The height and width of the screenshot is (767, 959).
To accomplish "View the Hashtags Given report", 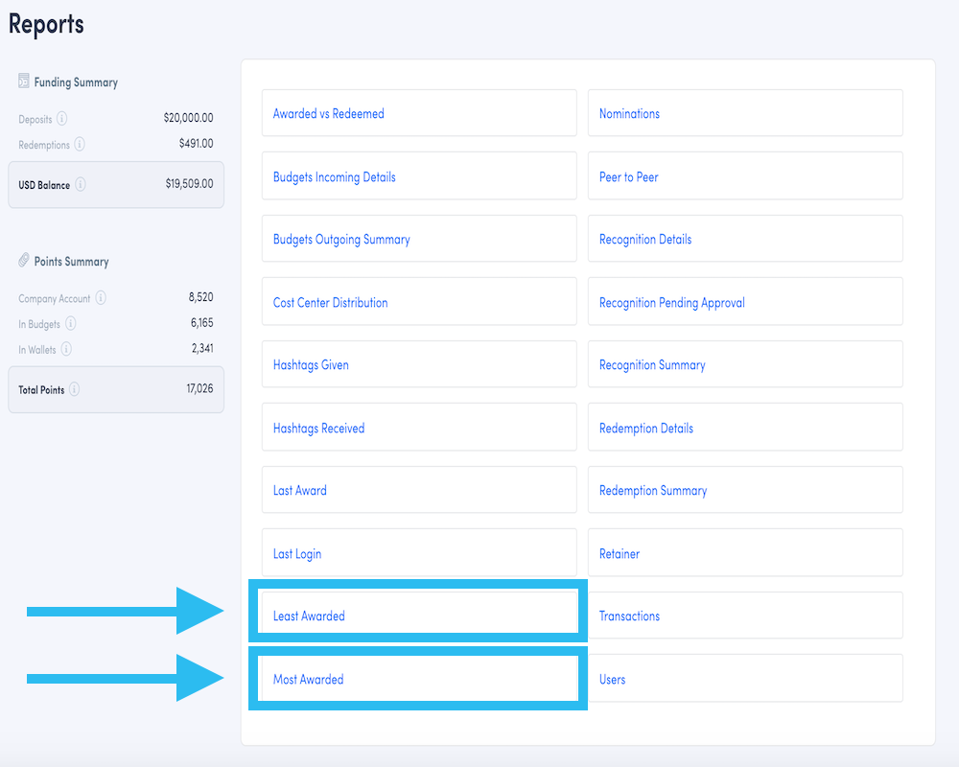I will coord(310,364).
